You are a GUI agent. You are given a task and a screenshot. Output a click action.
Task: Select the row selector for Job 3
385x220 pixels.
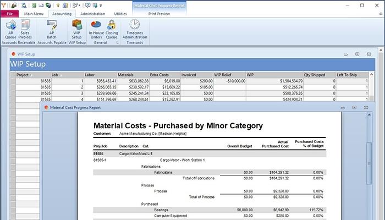[13, 94]
